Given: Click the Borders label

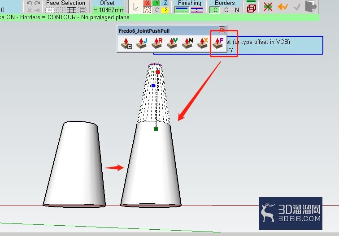Looking at the screenshot, I should 225,3.
